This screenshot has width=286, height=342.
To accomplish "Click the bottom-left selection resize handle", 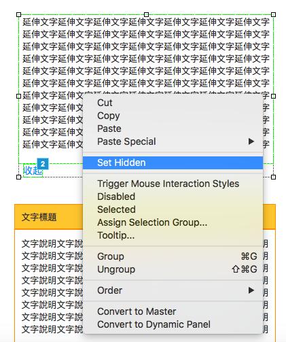I will (19, 177).
